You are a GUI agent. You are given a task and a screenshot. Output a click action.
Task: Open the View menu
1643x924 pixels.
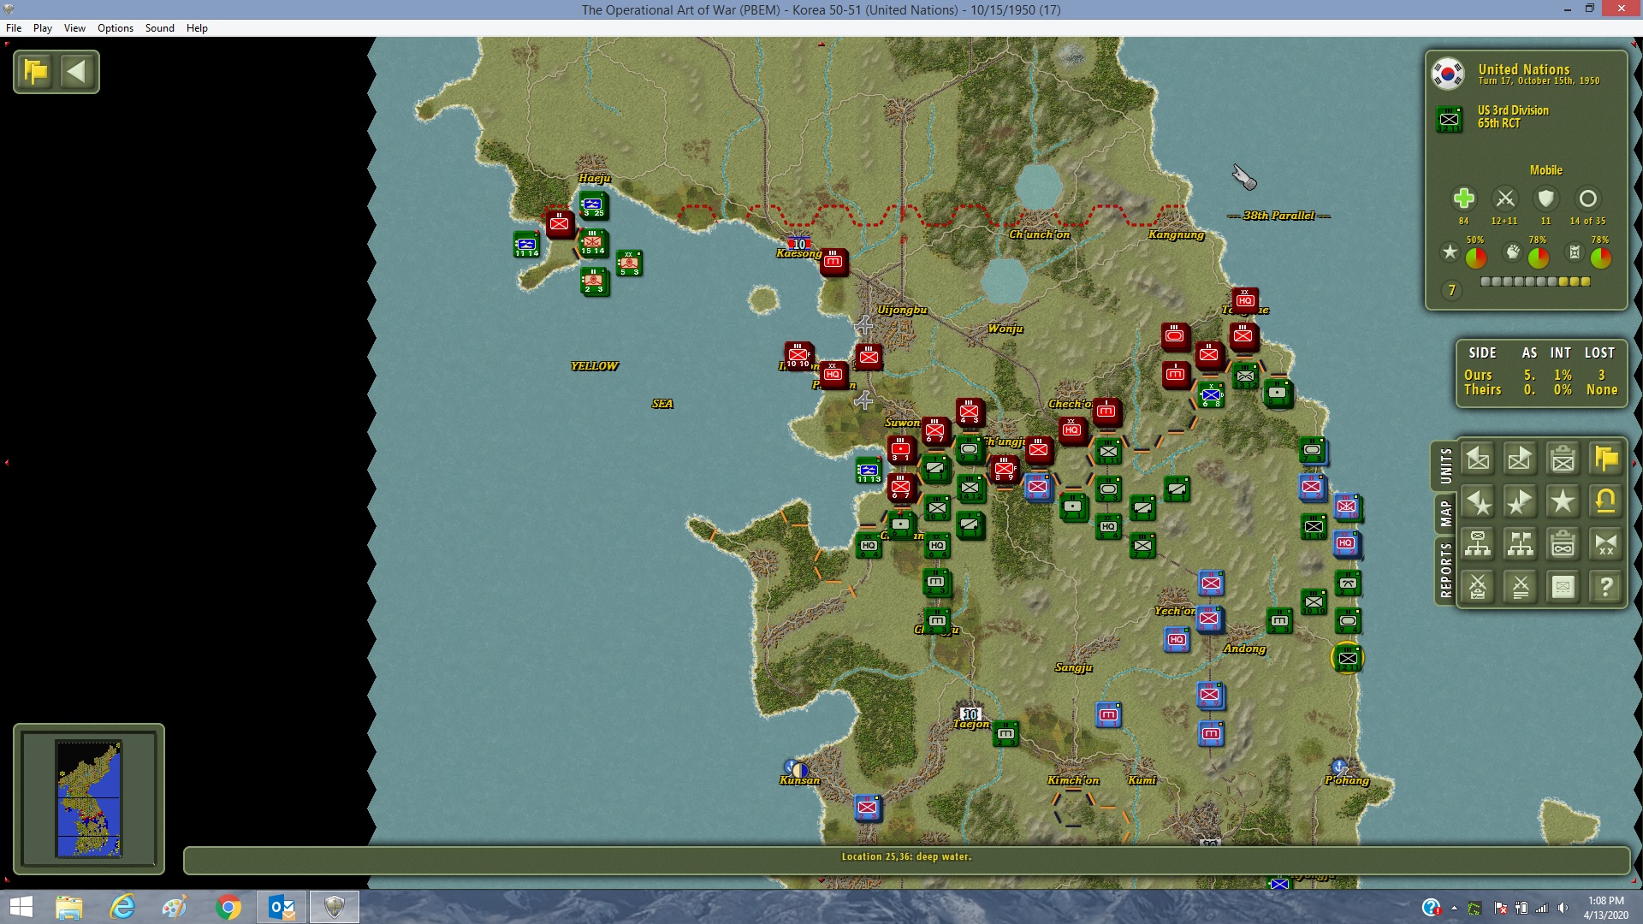point(74,28)
